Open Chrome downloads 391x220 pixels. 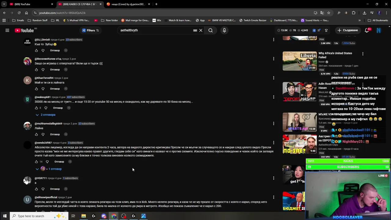(x=364, y=13)
